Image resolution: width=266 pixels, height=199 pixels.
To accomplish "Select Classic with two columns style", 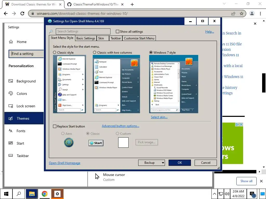I will [95, 52].
